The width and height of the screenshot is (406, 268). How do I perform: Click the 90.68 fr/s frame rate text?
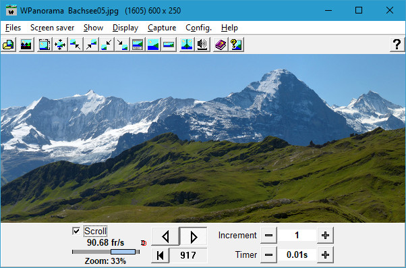pos(105,242)
